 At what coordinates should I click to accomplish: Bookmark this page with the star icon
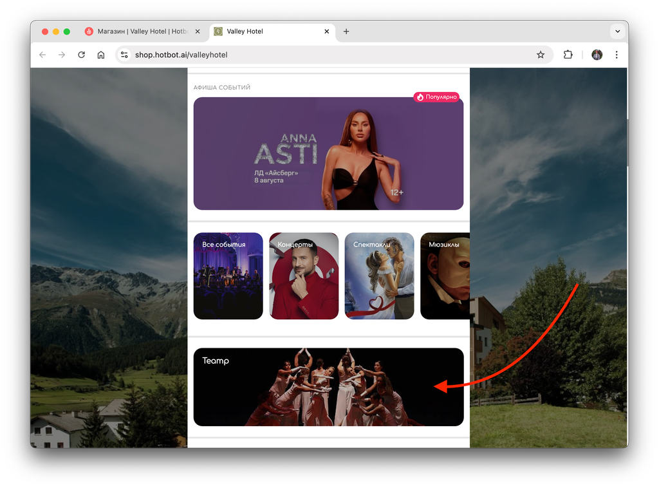541,55
